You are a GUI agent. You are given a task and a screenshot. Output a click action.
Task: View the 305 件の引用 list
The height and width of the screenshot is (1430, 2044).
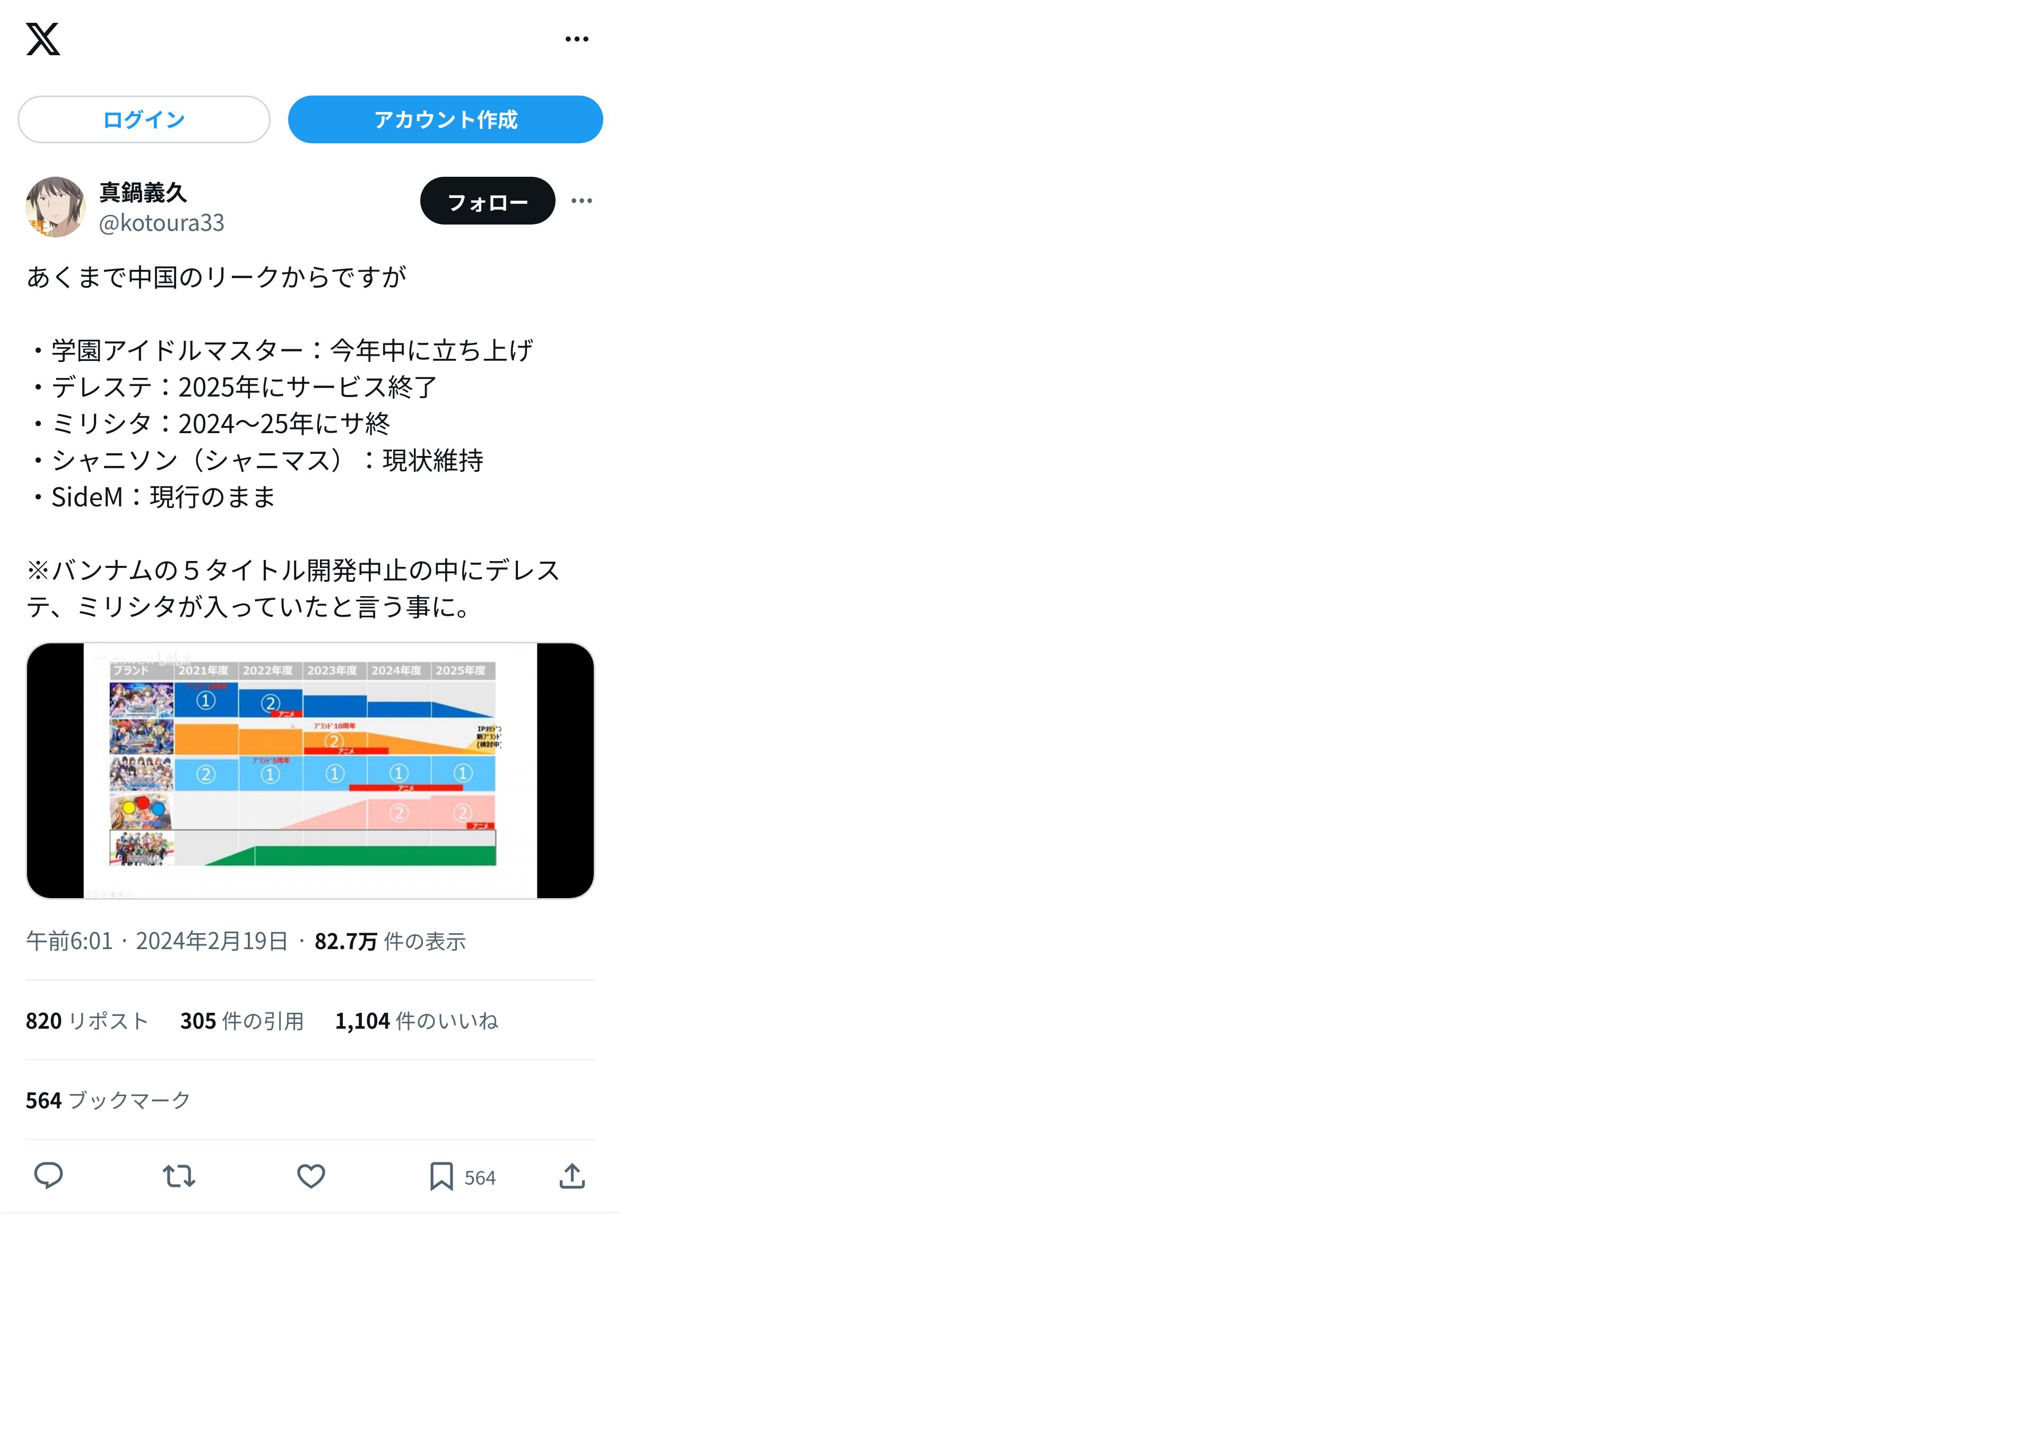click(242, 1021)
